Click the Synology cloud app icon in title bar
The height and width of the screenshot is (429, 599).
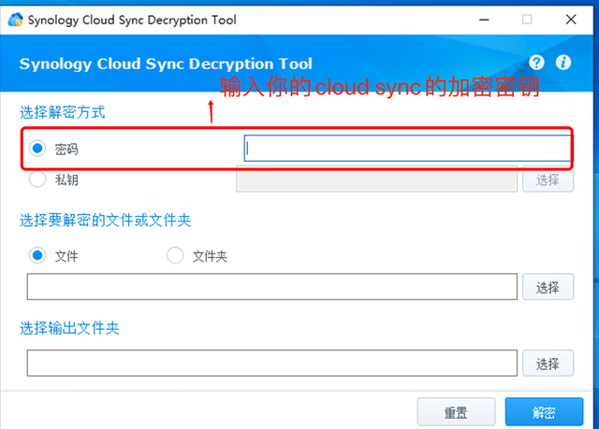pos(15,20)
